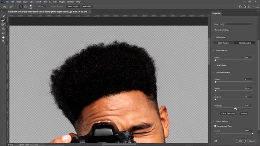Open the search icon at top right
Screen dimensions: 260x146
(x=245, y=6)
